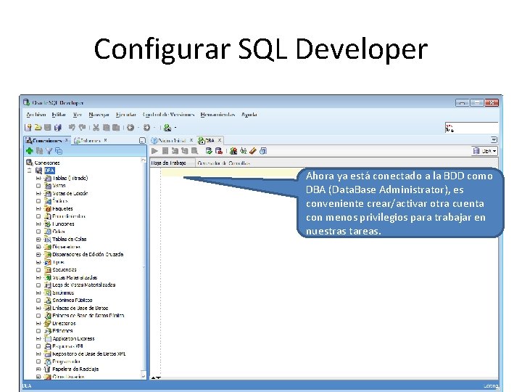The height and width of the screenshot is (392, 522).
Task: Open a SQL worksheet with the toolbar icon
Action: coord(167,127)
